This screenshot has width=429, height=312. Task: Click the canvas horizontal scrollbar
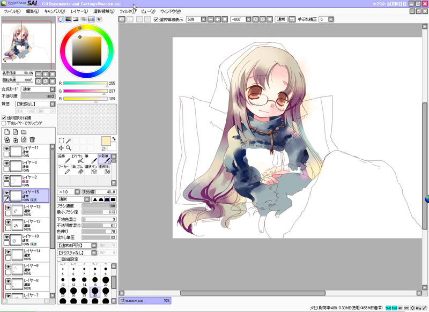point(253,293)
